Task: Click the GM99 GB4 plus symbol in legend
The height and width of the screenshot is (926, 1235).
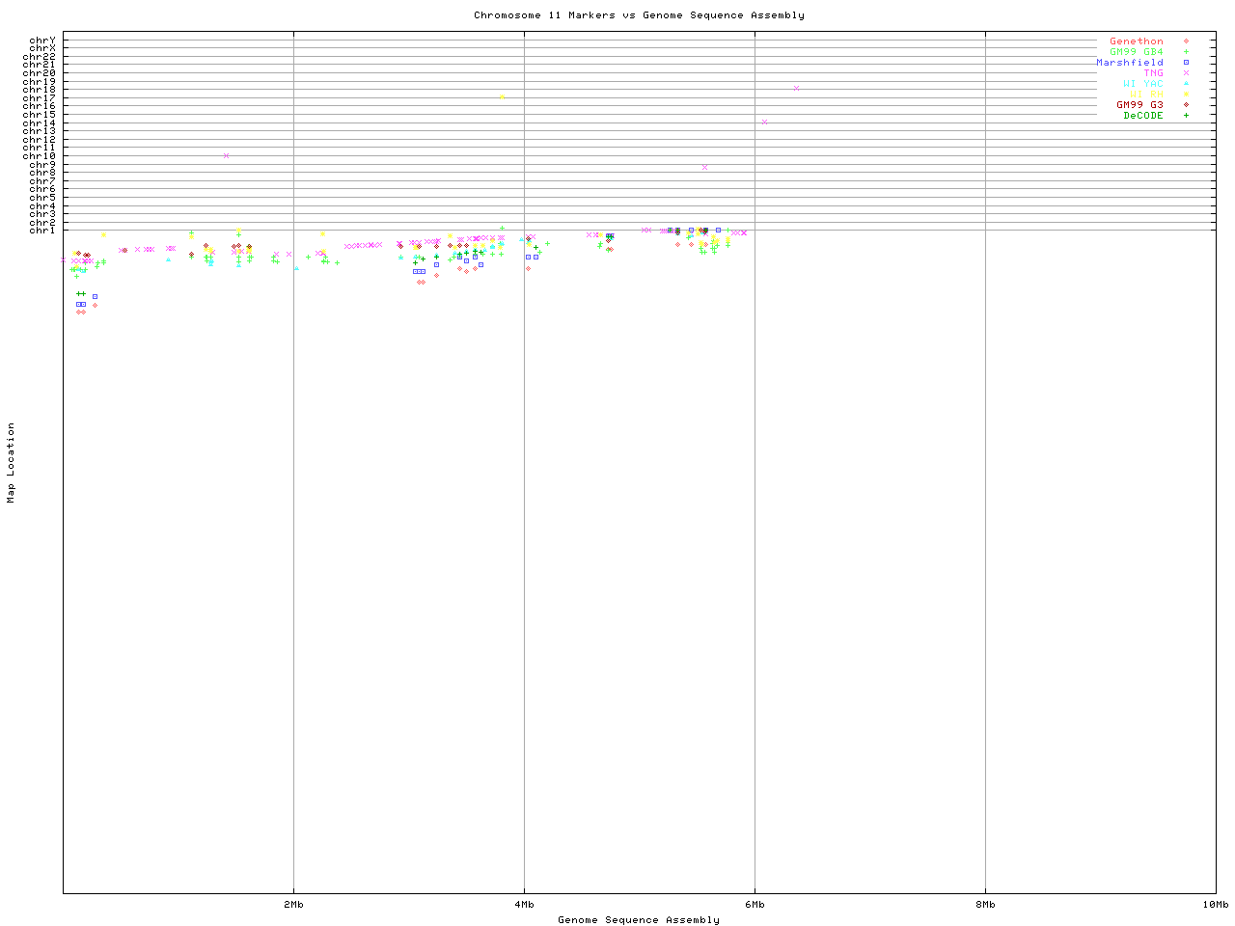Action: click(1186, 52)
